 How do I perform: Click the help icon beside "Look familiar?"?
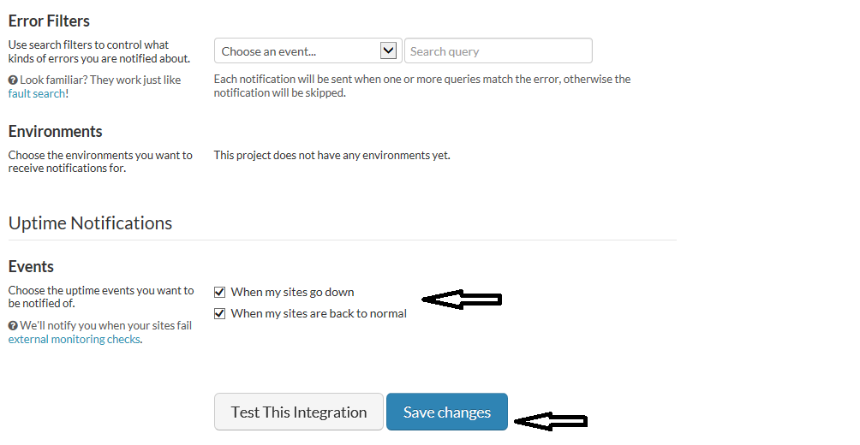13,80
